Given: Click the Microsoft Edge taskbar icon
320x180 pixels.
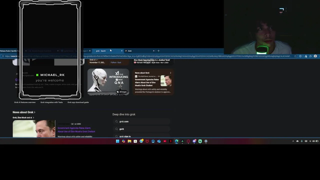Looking at the screenshot, I should click(x=176, y=141).
